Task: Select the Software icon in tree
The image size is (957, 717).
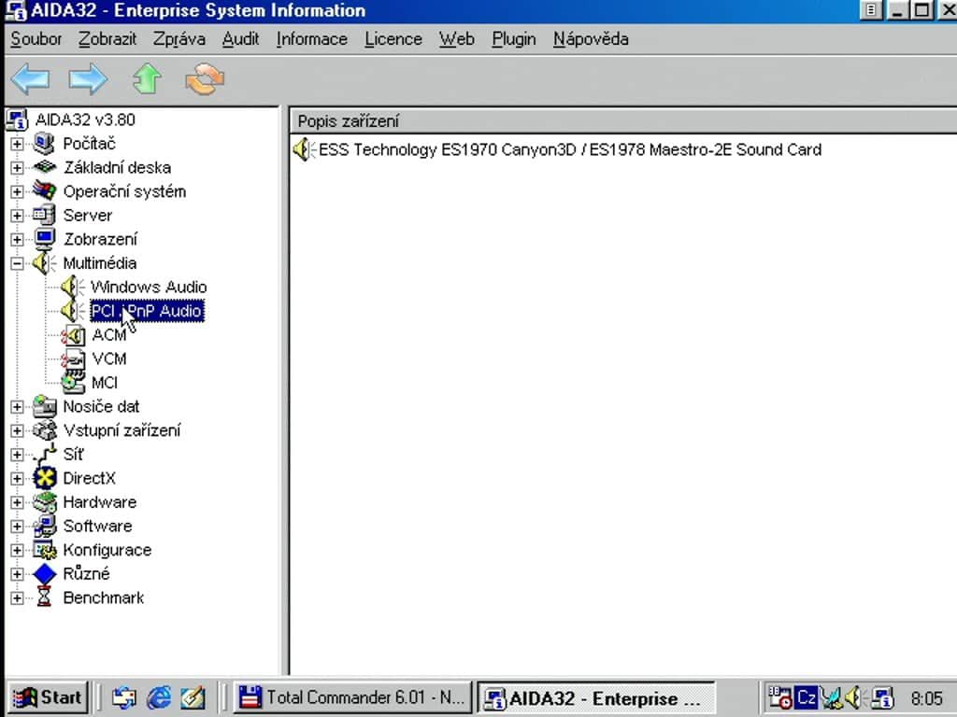Action: (x=44, y=526)
